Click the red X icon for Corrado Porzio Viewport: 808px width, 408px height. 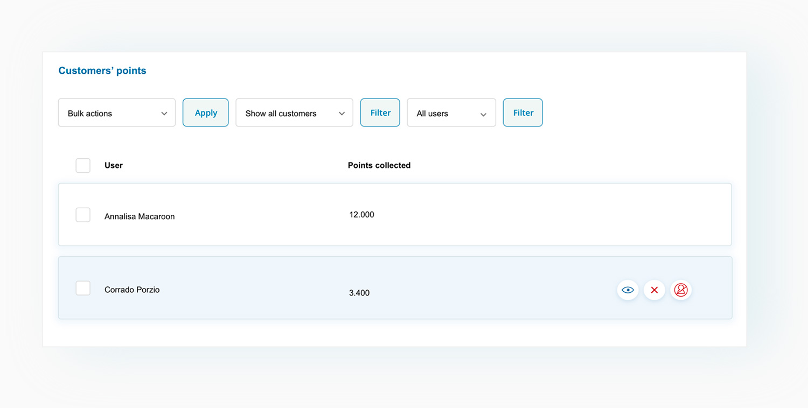[654, 290]
